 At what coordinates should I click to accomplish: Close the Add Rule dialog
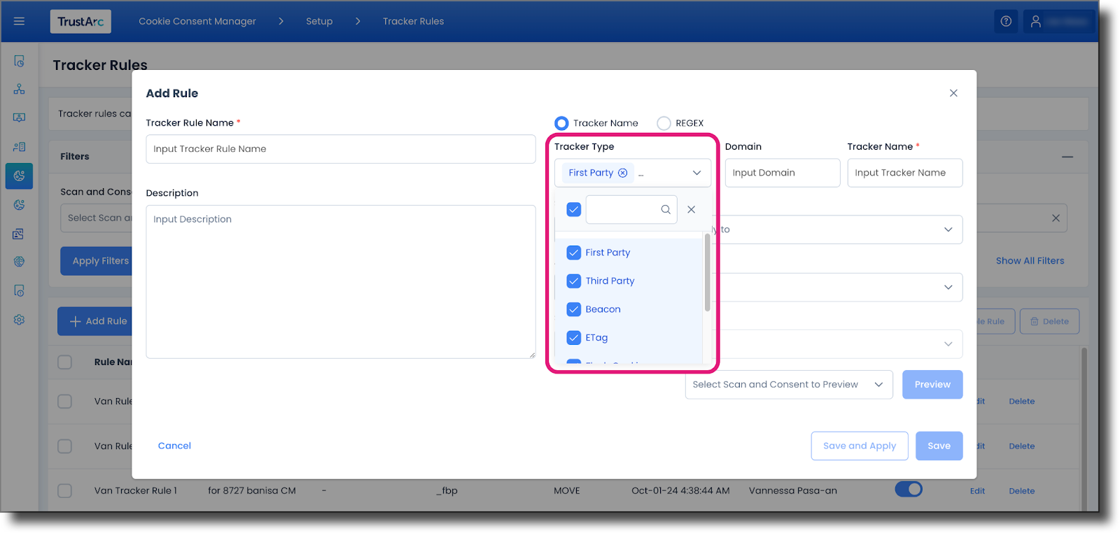953,93
